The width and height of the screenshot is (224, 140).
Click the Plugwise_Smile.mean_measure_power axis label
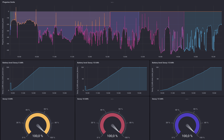click(3, 31)
